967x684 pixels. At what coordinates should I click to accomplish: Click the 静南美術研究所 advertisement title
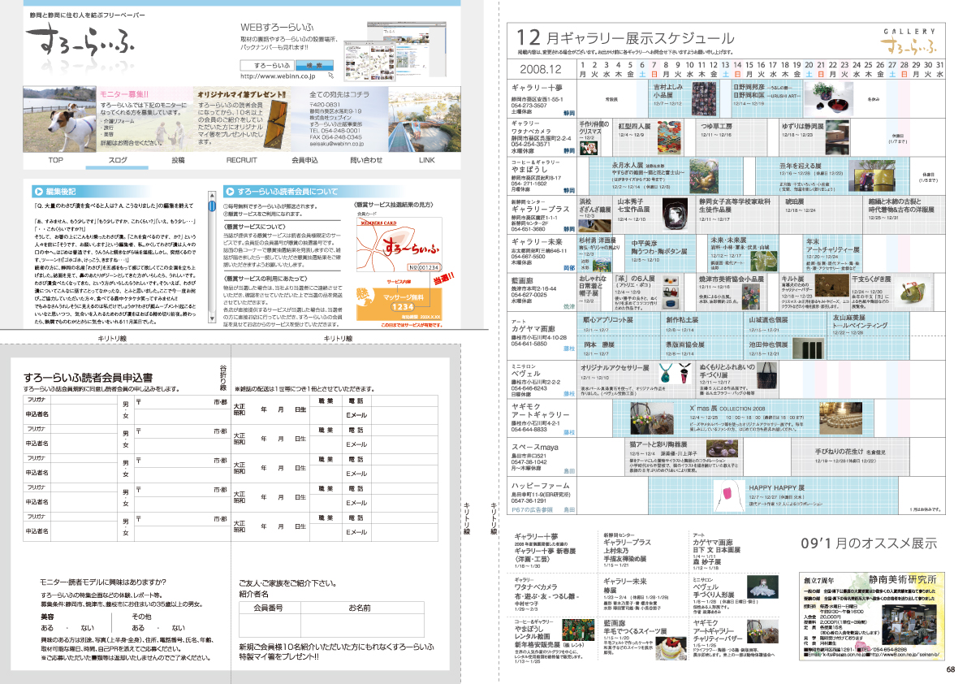pyautogui.click(x=901, y=580)
